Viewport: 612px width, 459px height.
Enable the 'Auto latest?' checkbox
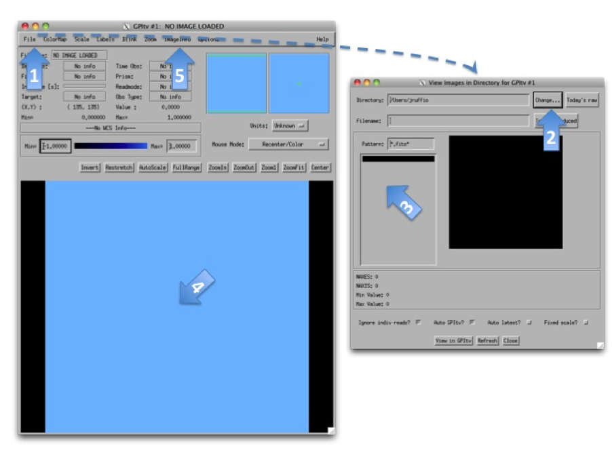pos(529,323)
